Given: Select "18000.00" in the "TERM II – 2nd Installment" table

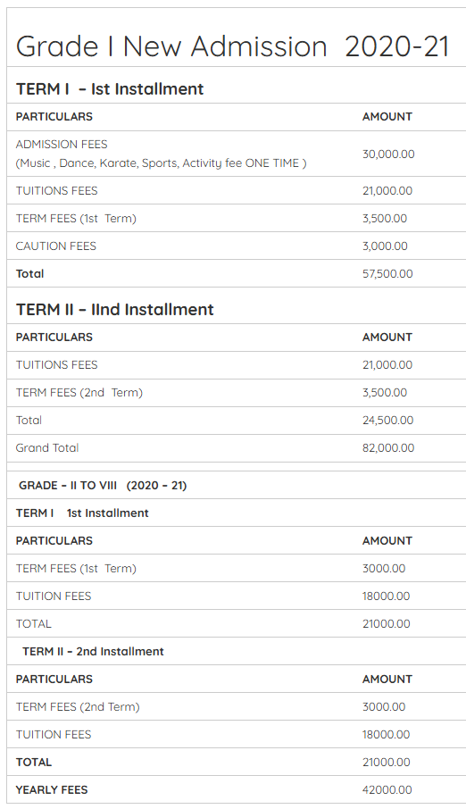Looking at the screenshot, I should (386, 735).
